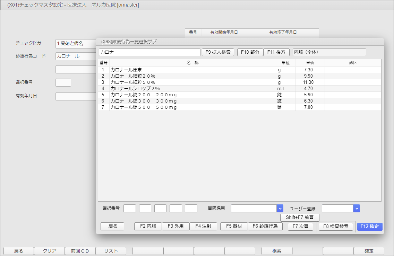Select カロナール錠500 500mg row

pos(192,107)
